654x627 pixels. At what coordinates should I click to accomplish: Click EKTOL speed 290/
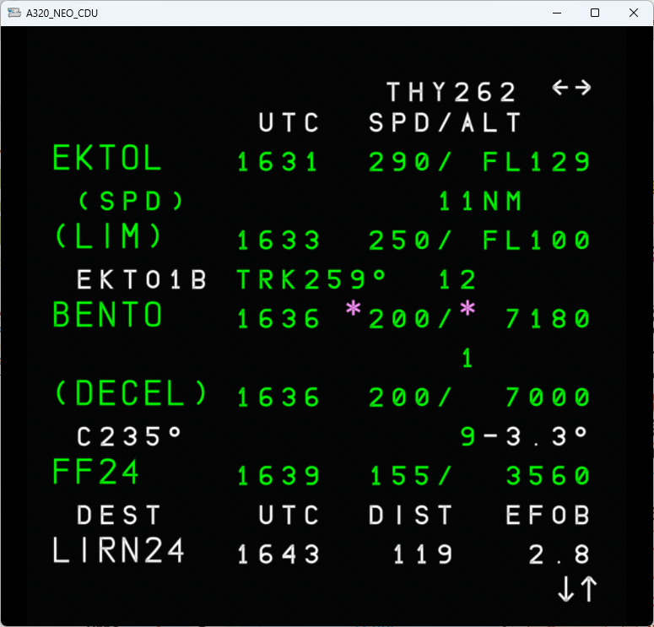410,162
